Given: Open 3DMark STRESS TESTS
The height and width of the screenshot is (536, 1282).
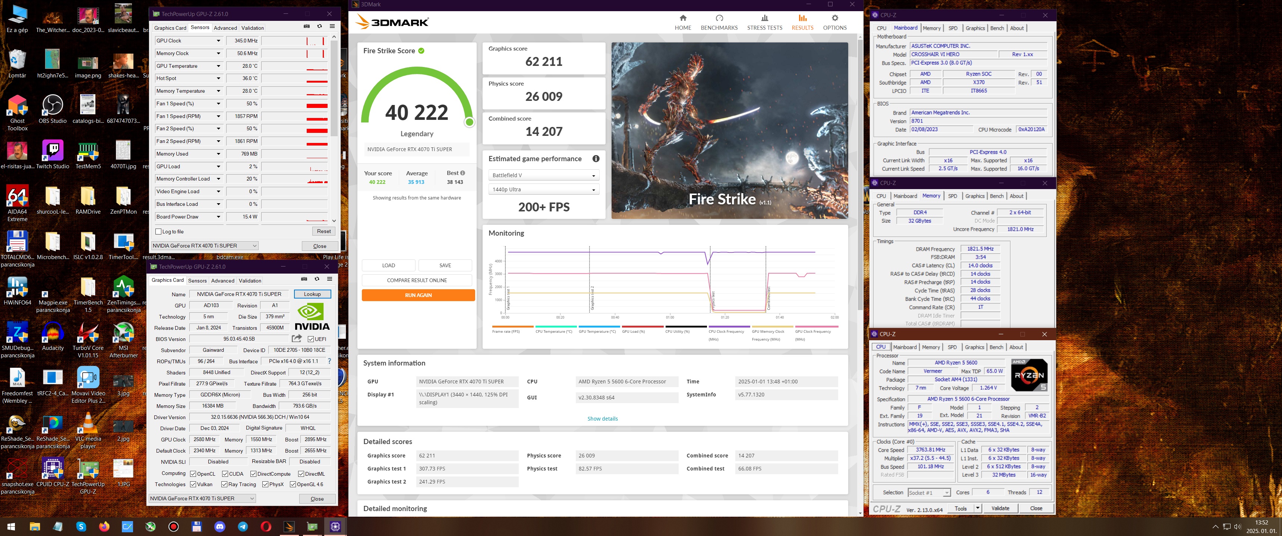Looking at the screenshot, I should pos(764,22).
